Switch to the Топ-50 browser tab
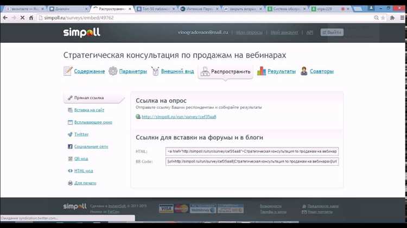 coord(156,9)
